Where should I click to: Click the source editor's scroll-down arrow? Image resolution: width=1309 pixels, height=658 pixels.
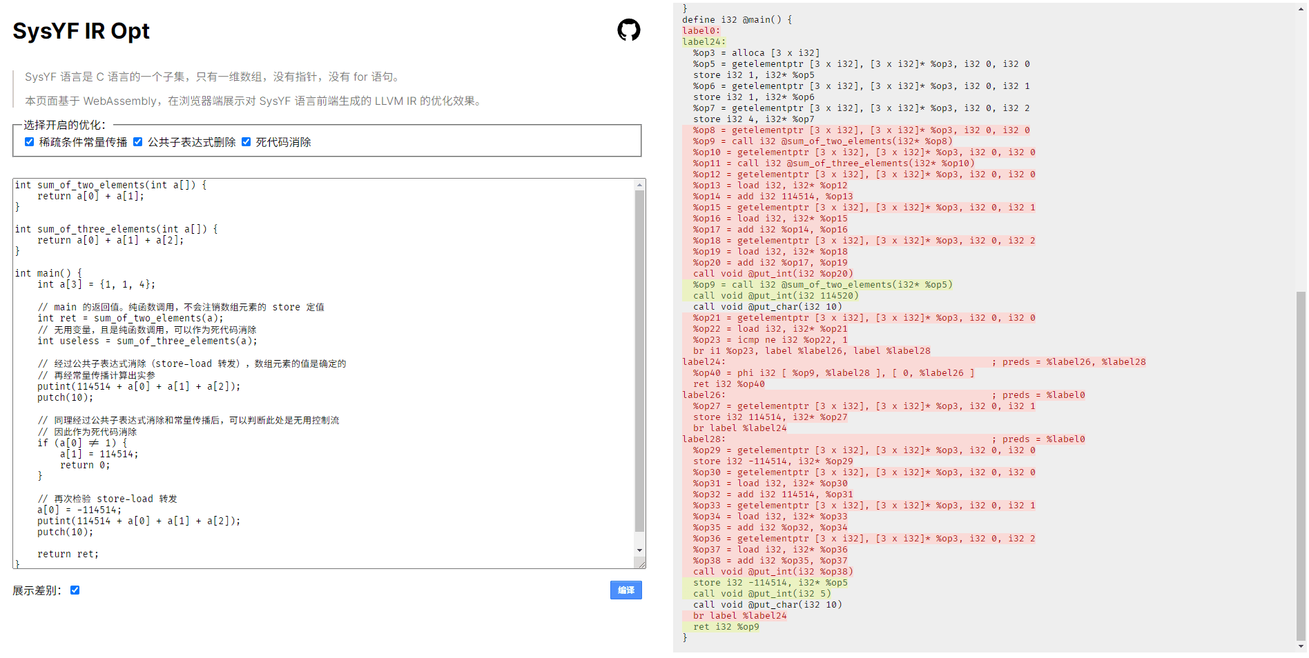point(640,550)
